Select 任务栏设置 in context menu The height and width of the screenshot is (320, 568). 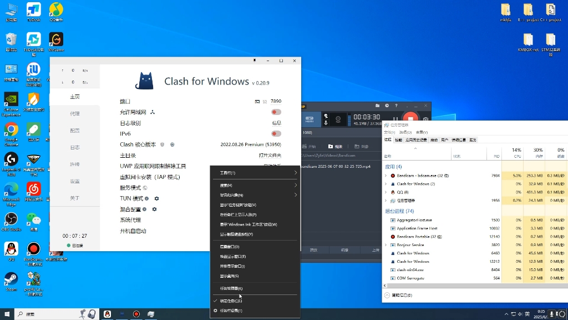point(255,311)
